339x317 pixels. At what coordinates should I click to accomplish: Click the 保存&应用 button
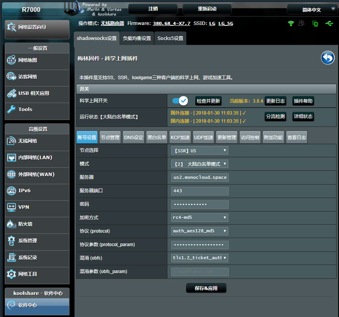point(206,288)
